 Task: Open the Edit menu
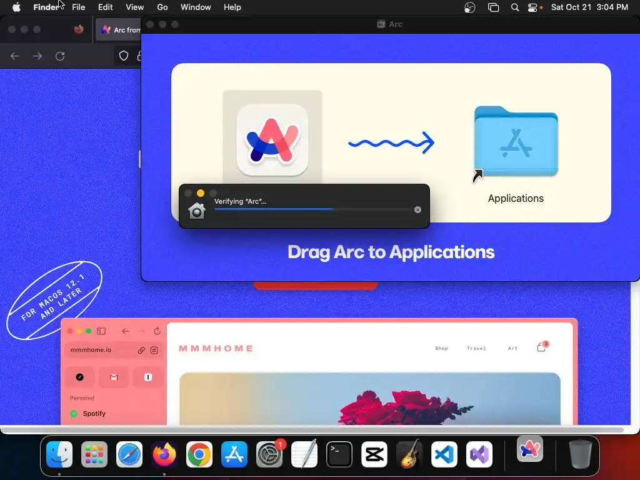click(x=105, y=7)
